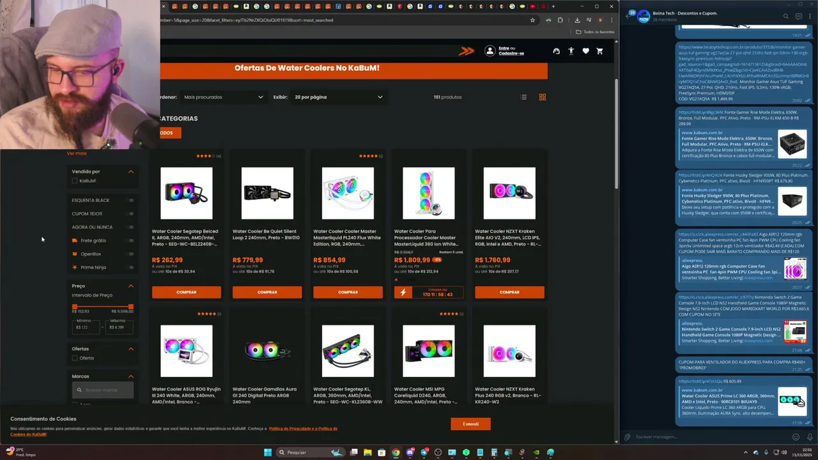Collapse the Ofertas filter section
Screen dimensions: 818x460
point(131,349)
